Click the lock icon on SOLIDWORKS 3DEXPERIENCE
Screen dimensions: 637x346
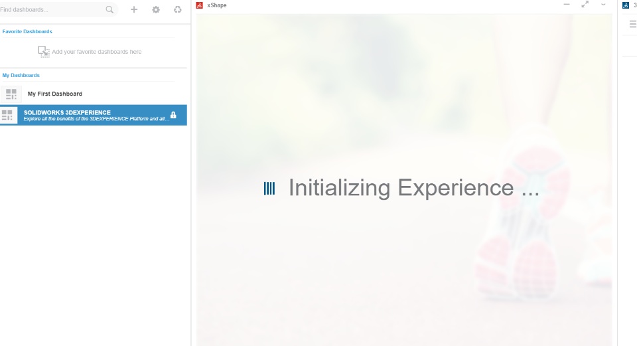[x=173, y=115]
